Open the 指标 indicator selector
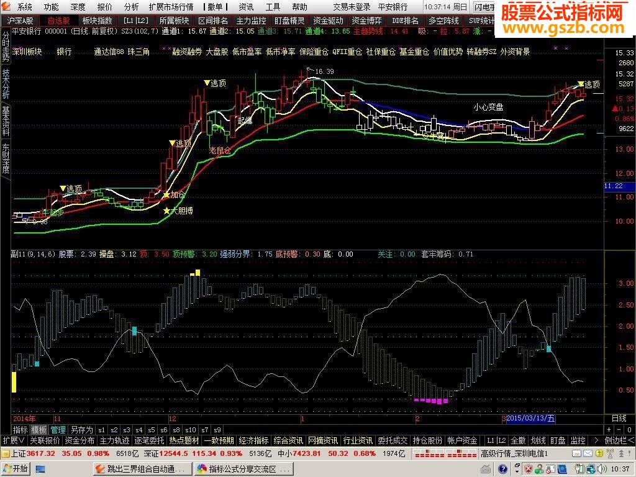 click(20, 430)
